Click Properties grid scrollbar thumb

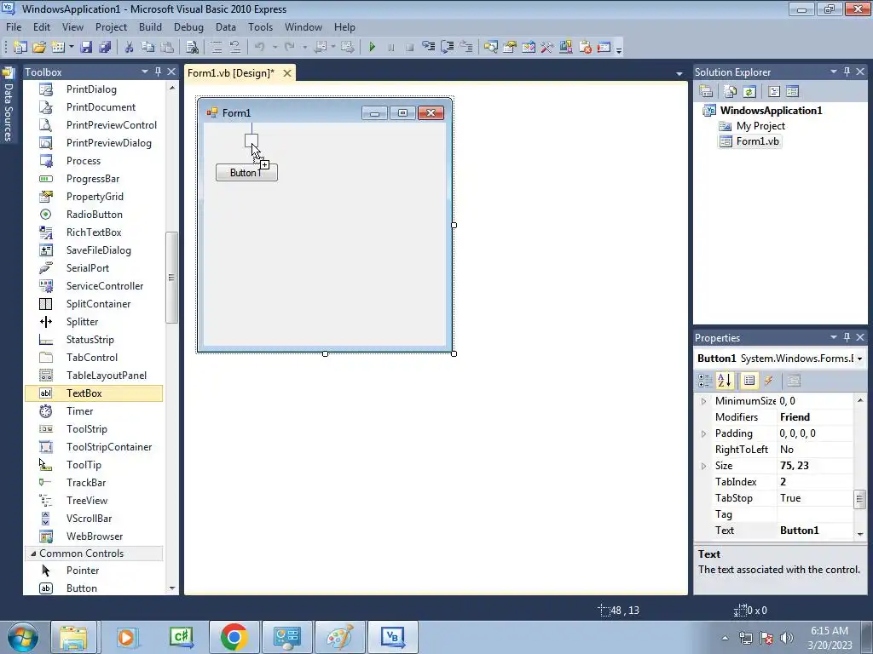click(x=860, y=499)
